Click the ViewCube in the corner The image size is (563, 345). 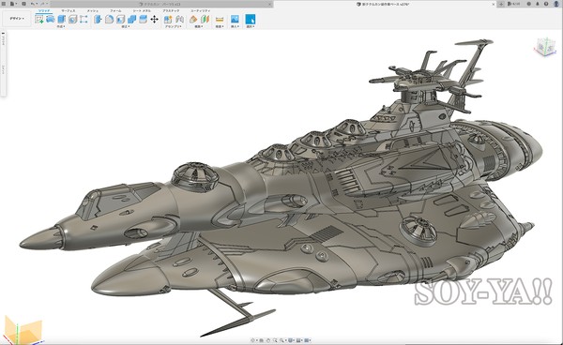click(x=545, y=47)
